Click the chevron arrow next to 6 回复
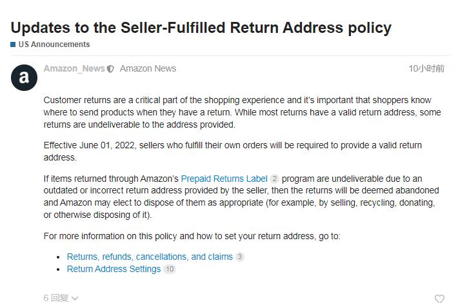The height and width of the screenshot is (303, 458). pyautogui.click(x=75, y=298)
